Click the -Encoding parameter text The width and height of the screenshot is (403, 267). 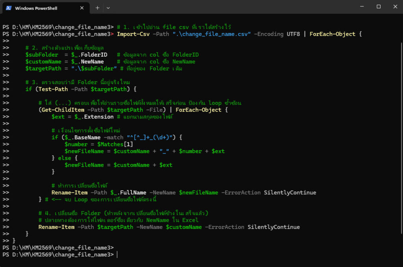tap(268, 34)
